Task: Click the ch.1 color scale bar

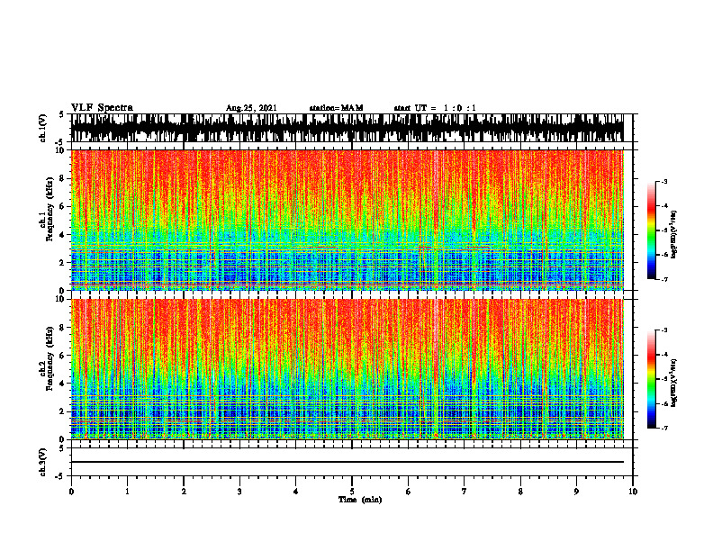Action: click(x=651, y=230)
